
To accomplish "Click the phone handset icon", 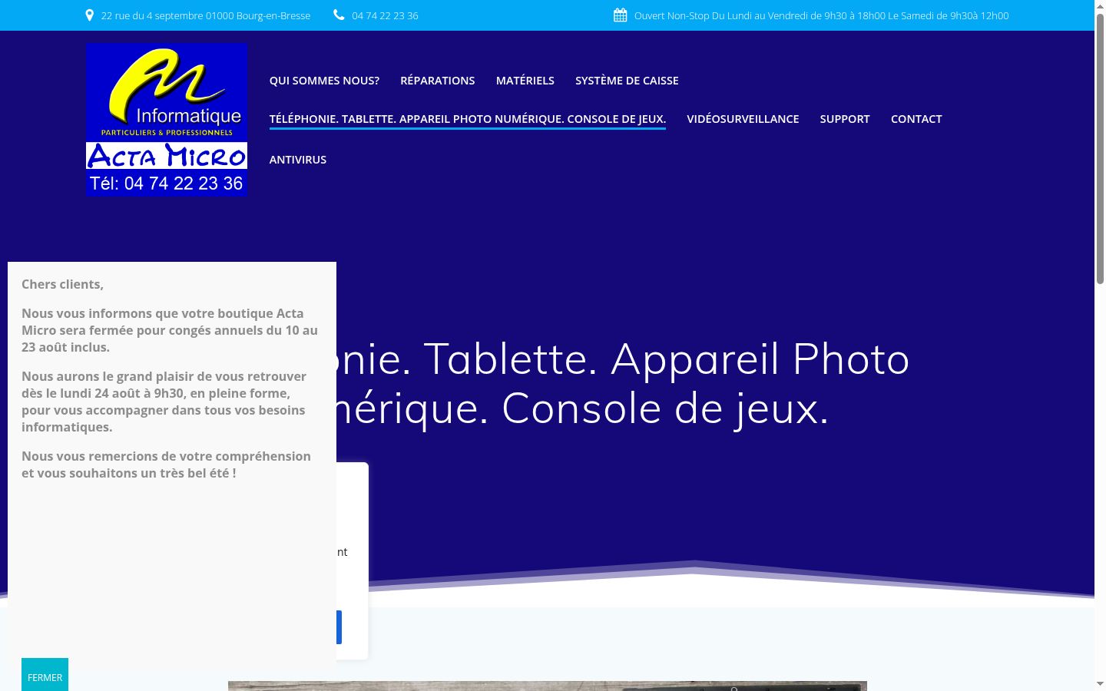I will (339, 15).
